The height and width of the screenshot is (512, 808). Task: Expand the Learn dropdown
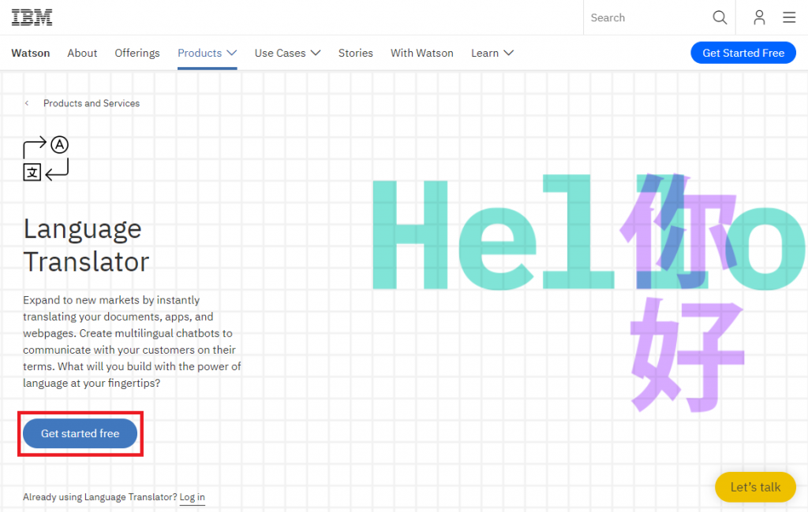492,53
